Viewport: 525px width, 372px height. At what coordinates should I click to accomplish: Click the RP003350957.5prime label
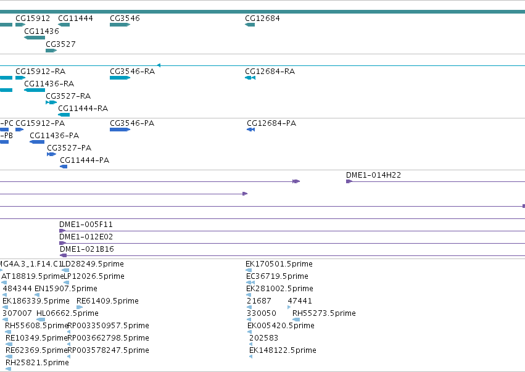pos(108,326)
